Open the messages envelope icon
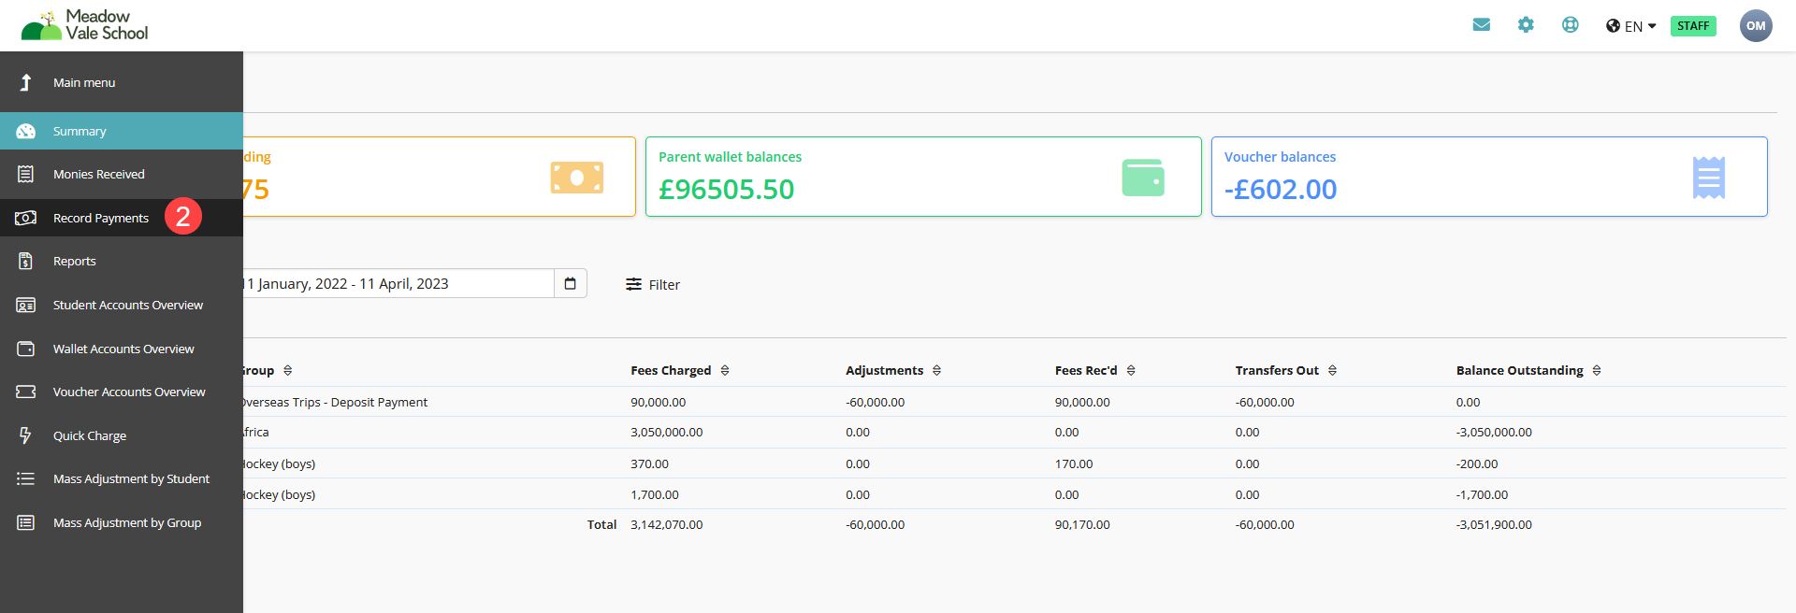The image size is (1796, 613). tap(1481, 25)
